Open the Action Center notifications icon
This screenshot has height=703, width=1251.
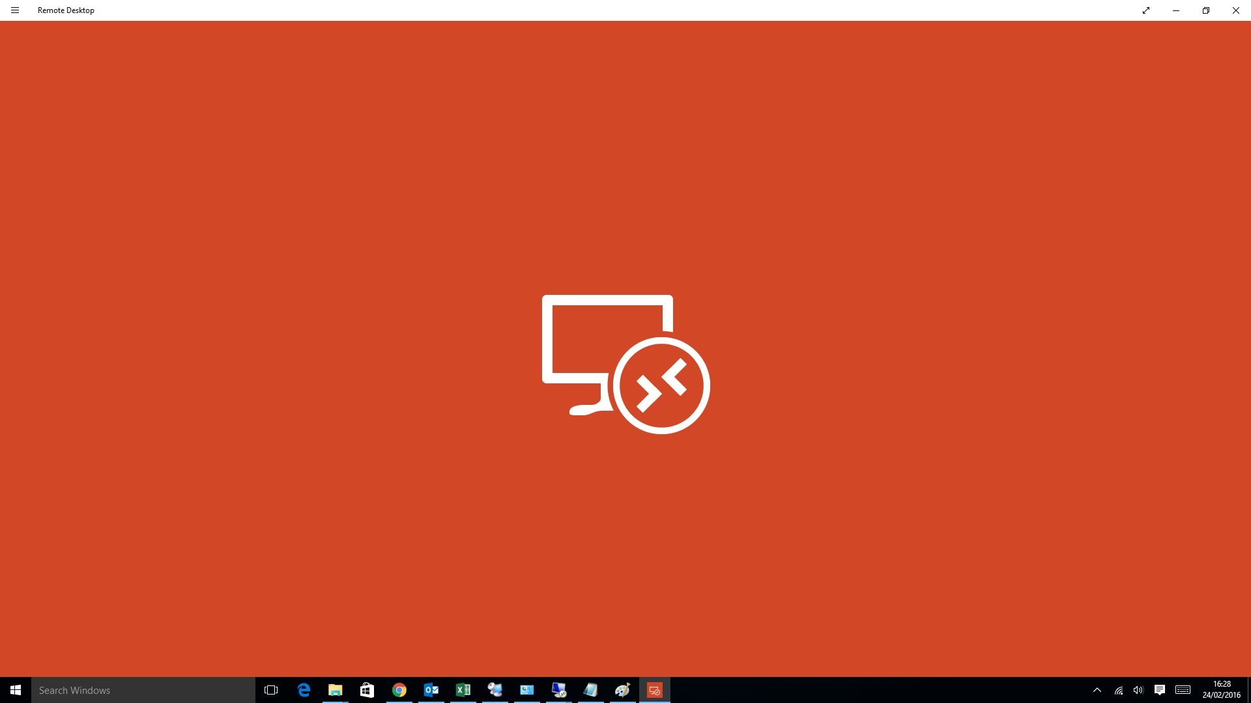(x=1160, y=690)
